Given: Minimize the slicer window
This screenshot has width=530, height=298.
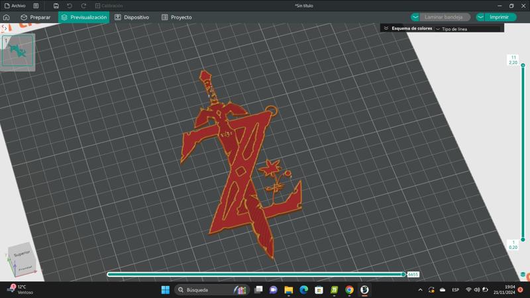Looking at the screenshot, I should 500,6.
